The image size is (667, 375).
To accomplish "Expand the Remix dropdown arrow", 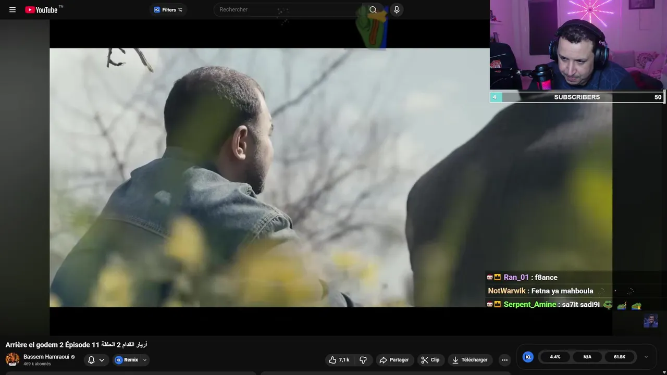I will 145,360.
